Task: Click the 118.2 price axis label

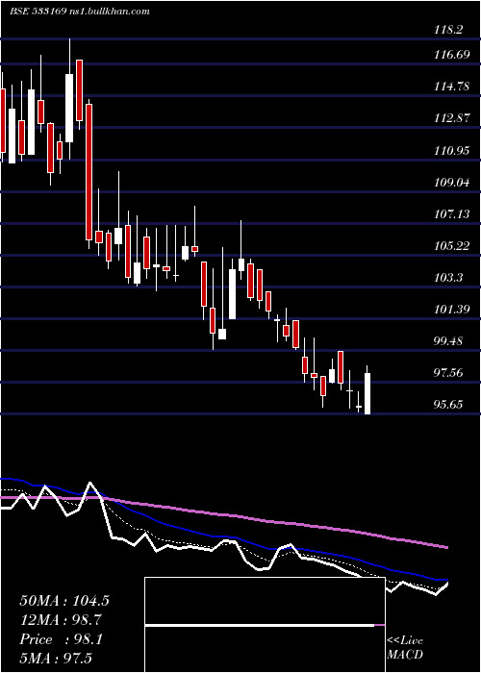Action: coord(448,30)
